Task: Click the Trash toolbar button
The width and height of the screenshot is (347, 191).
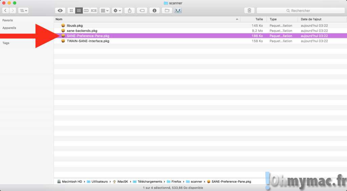Action: point(249,10)
